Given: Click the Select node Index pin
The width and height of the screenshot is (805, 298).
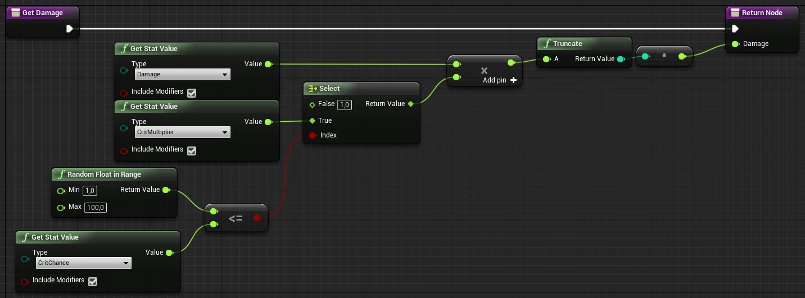Looking at the screenshot, I should pyautogui.click(x=313, y=135).
